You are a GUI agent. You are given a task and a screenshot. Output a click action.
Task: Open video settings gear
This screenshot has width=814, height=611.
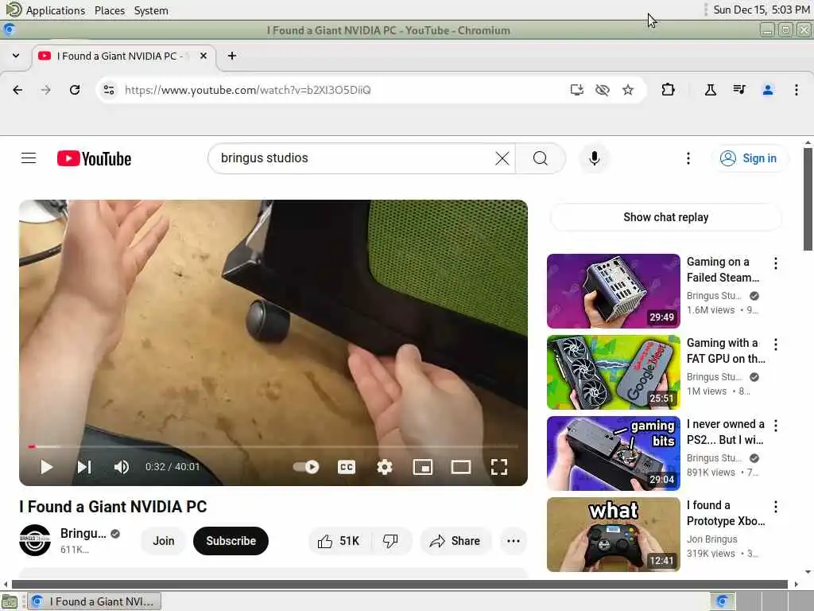pyautogui.click(x=384, y=467)
